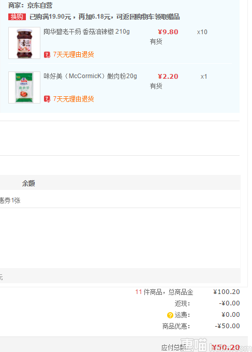Click the 京东自营 merchant name
The width and height of the screenshot is (252, 352).
40,5
